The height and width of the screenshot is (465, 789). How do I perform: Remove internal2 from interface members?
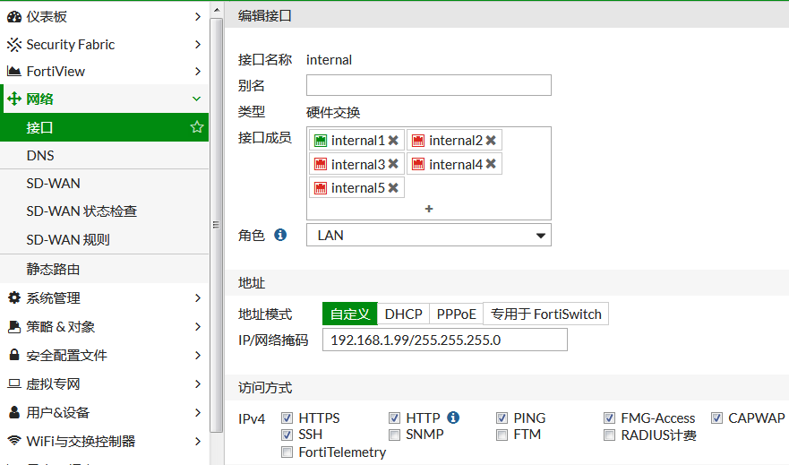tap(491, 141)
